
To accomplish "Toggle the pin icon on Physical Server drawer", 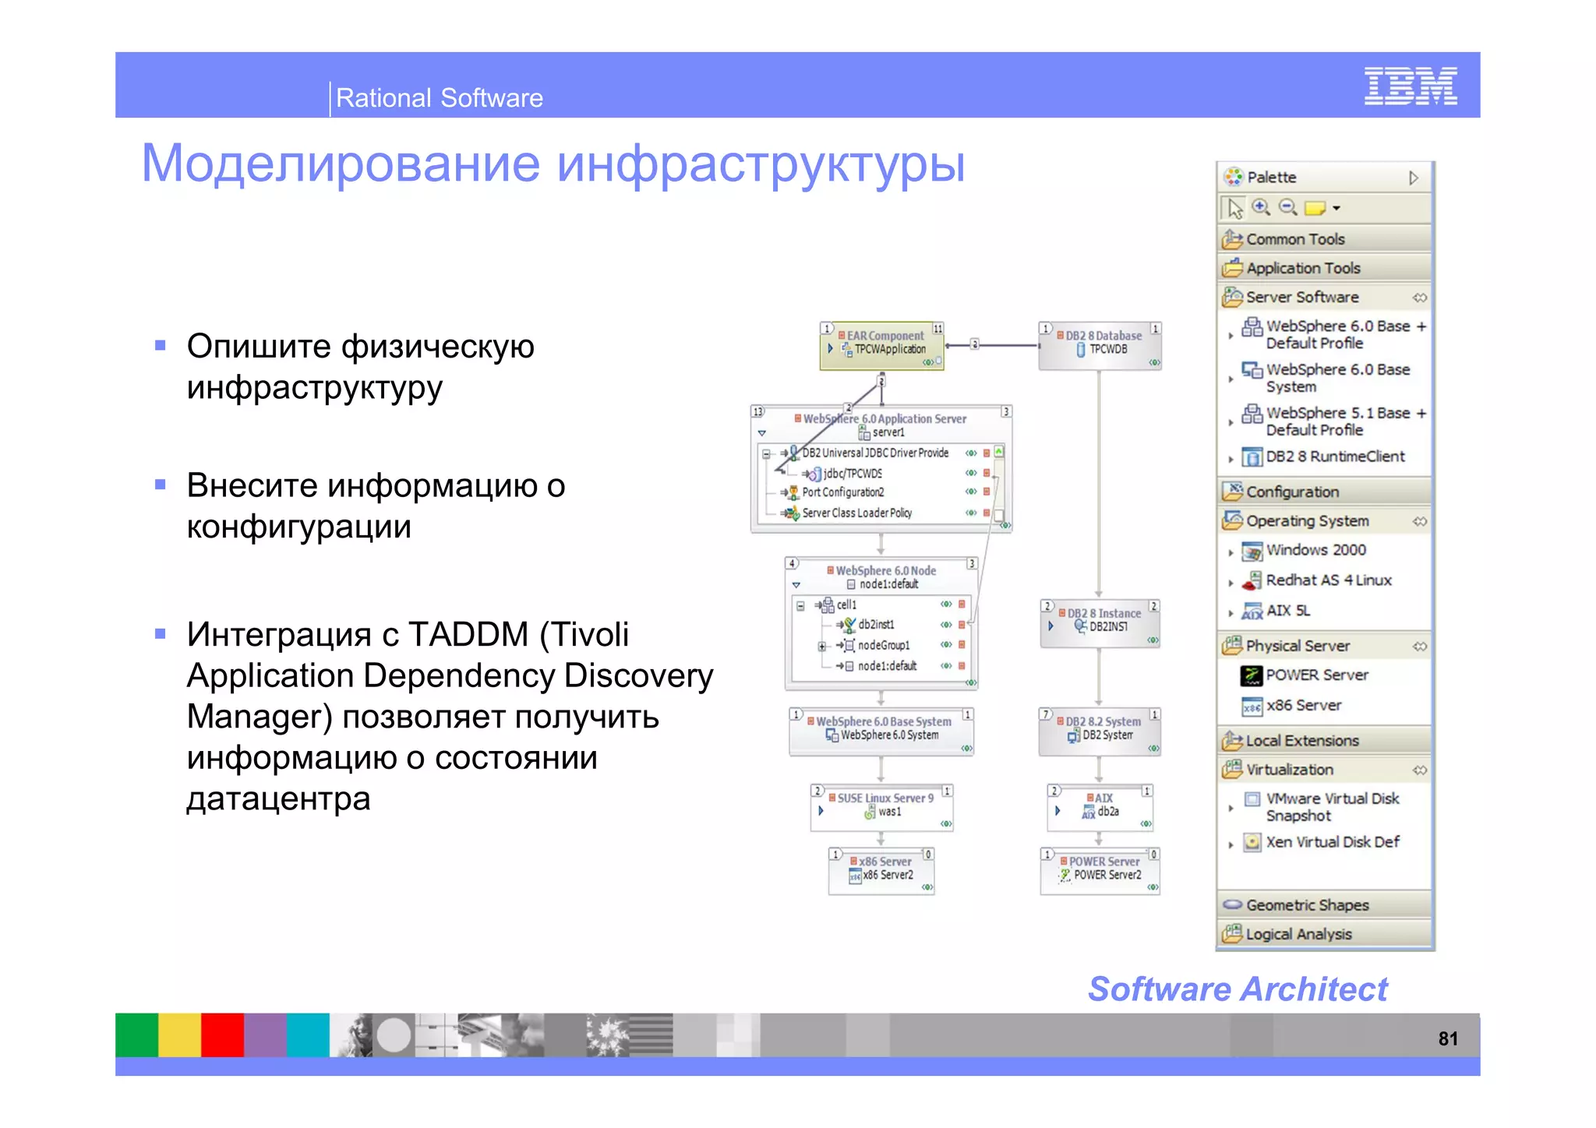I will [1420, 647].
